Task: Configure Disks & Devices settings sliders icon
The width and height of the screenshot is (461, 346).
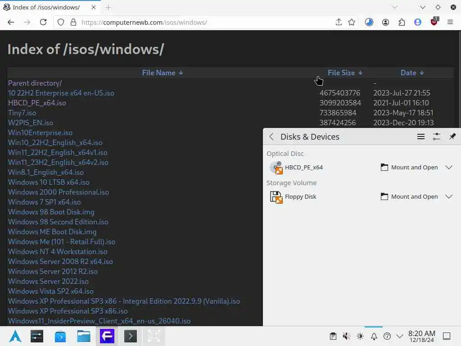Action: [437, 137]
